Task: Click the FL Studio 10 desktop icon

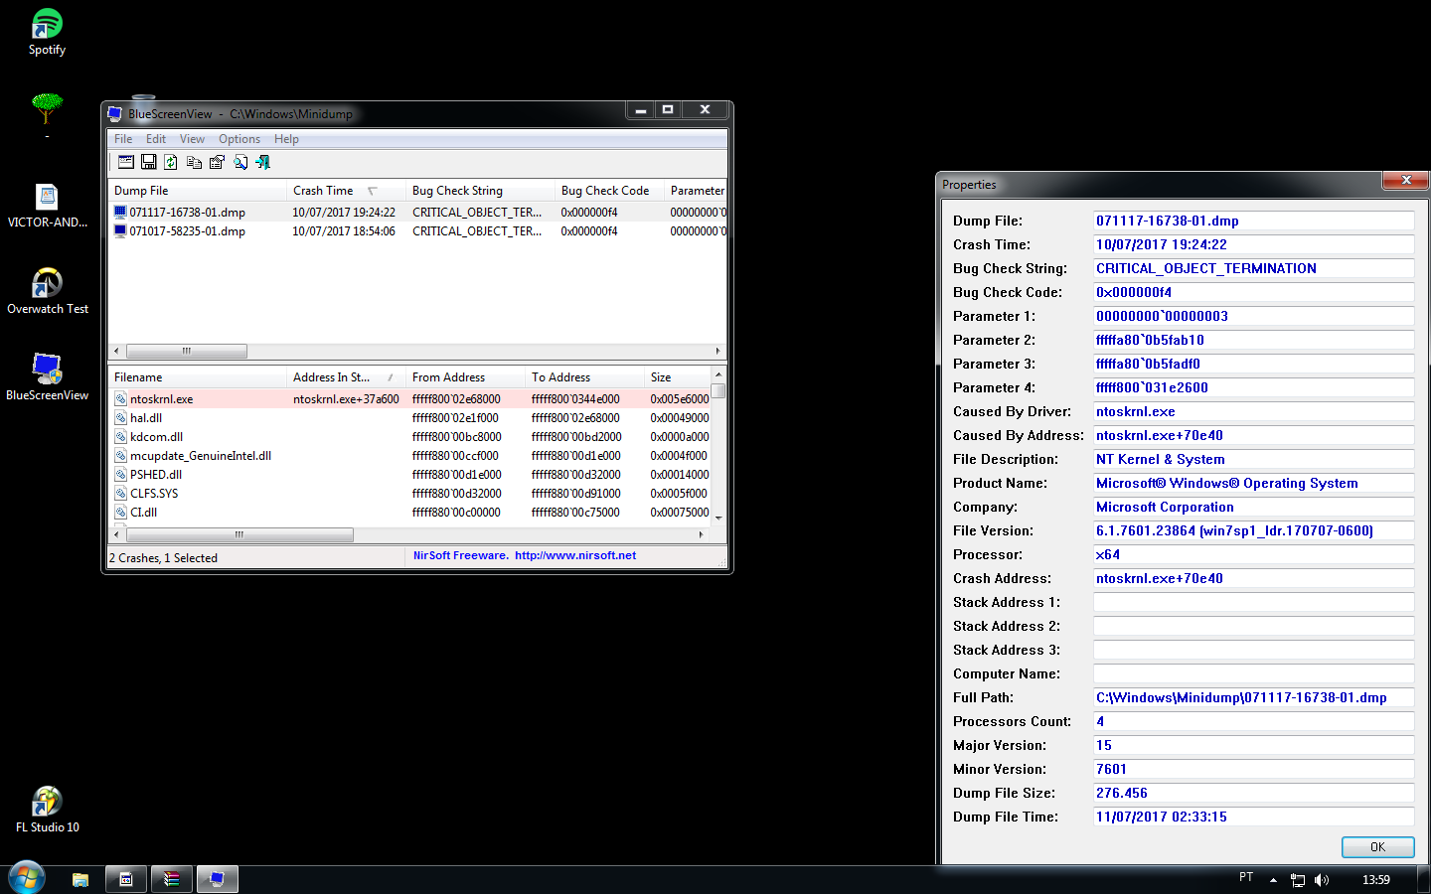Action: click(x=47, y=810)
